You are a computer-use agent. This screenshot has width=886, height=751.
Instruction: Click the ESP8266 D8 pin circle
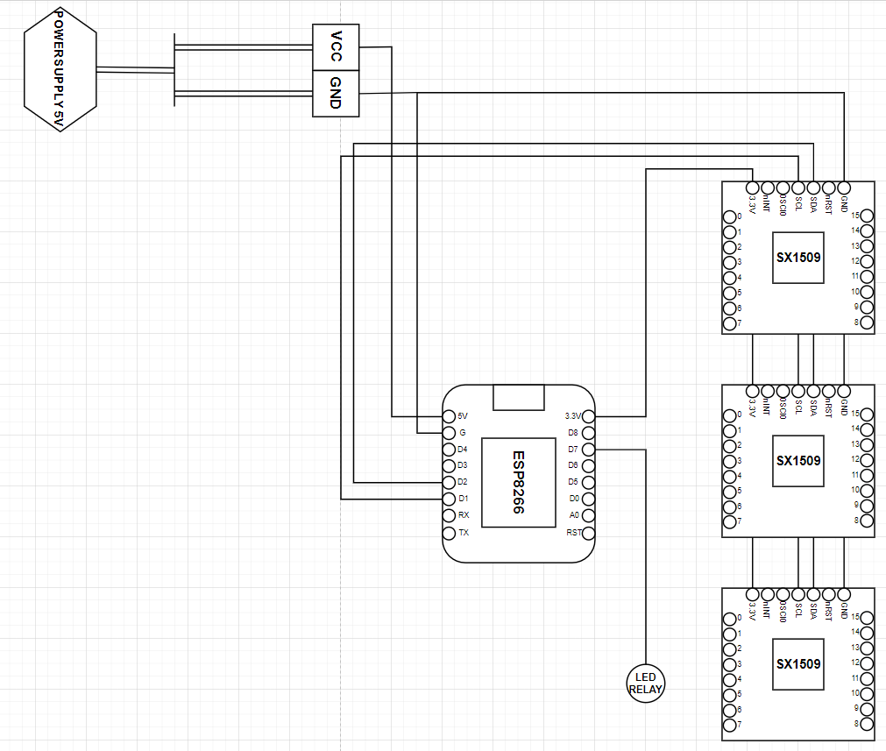click(588, 433)
